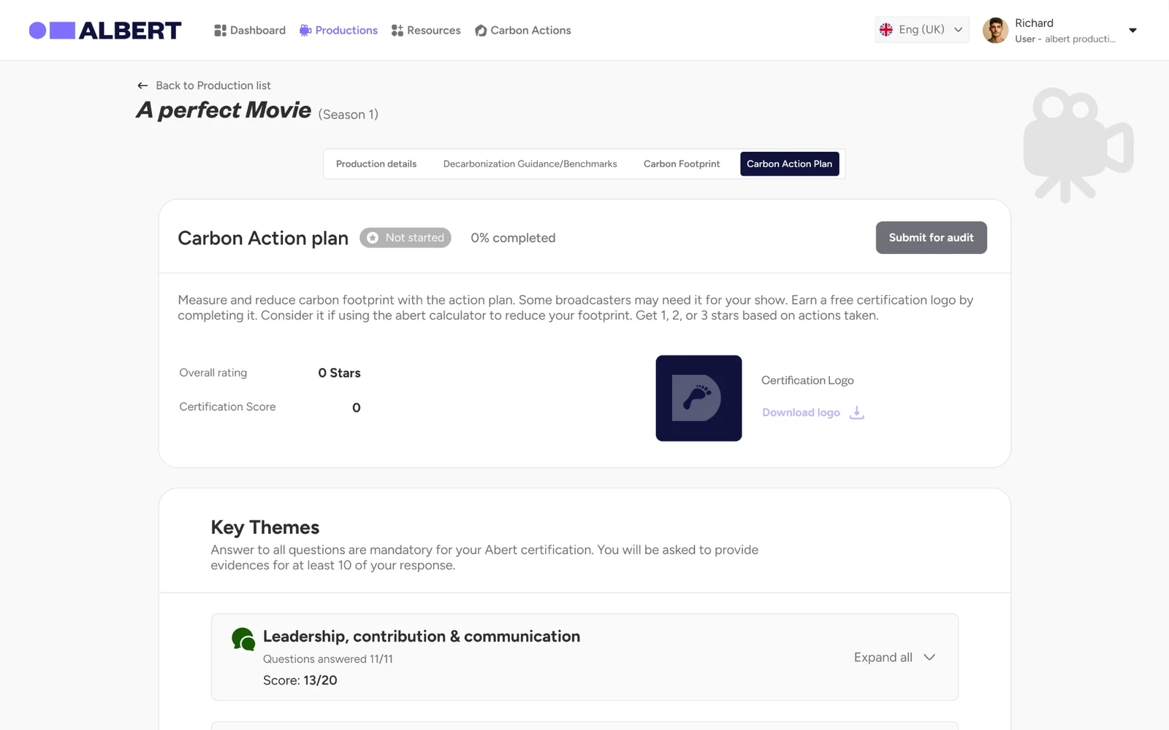This screenshot has width=1169, height=730.
Task: Click the Albert logo in header
Action: [x=105, y=30]
